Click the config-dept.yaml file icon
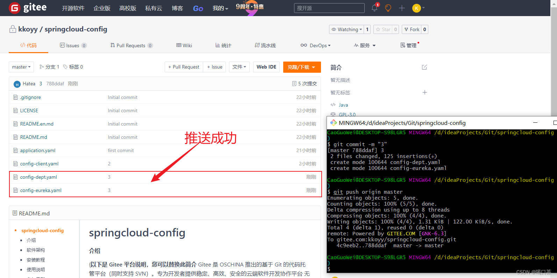 pos(15,177)
